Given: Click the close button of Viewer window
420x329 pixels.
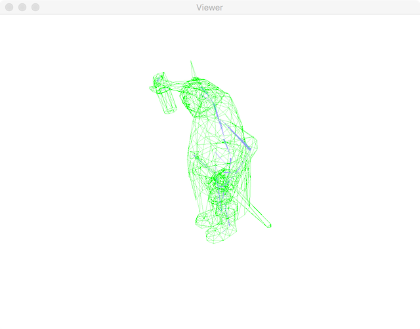Looking at the screenshot, I should coord(9,7).
